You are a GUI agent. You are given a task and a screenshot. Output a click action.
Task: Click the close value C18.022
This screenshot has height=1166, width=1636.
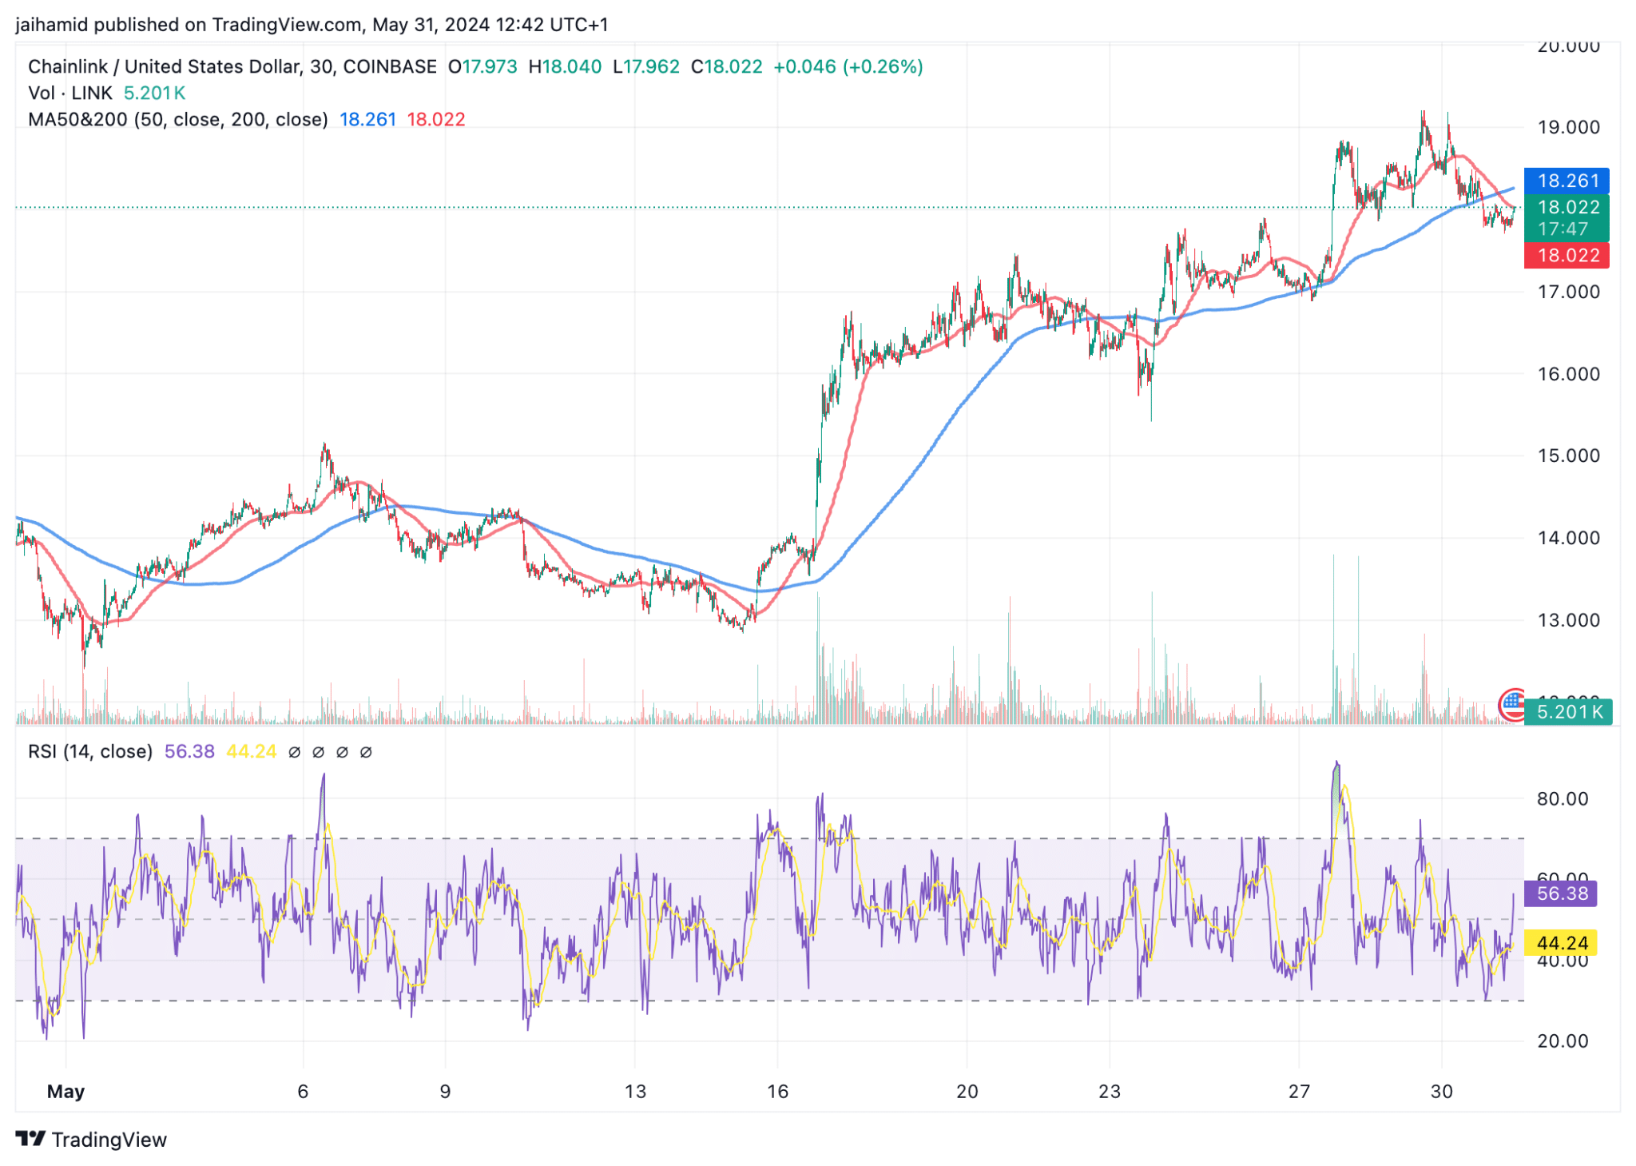pyautogui.click(x=727, y=66)
